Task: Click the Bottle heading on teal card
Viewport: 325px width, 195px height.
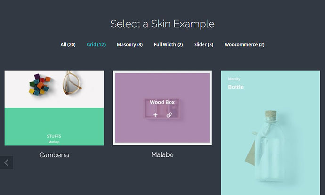Action: pyautogui.click(x=236, y=87)
